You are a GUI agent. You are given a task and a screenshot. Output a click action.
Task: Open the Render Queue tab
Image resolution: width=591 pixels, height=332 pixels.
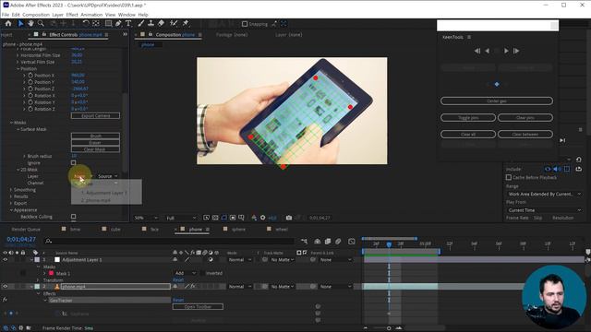[x=26, y=229]
